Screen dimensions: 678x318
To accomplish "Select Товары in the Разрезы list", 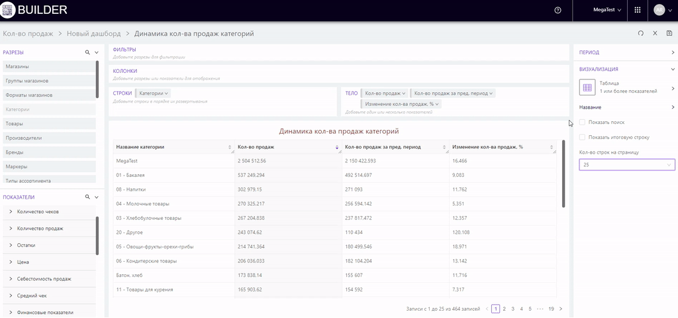I will (x=15, y=124).
